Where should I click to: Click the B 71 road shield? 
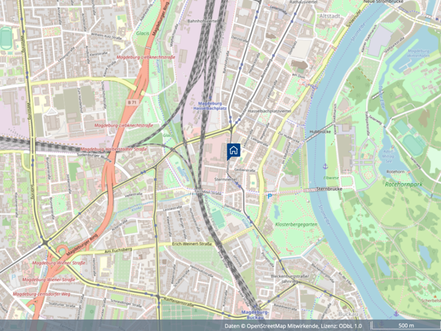coord(132,102)
